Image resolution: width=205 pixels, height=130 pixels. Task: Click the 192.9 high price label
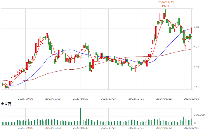(165, 6)
